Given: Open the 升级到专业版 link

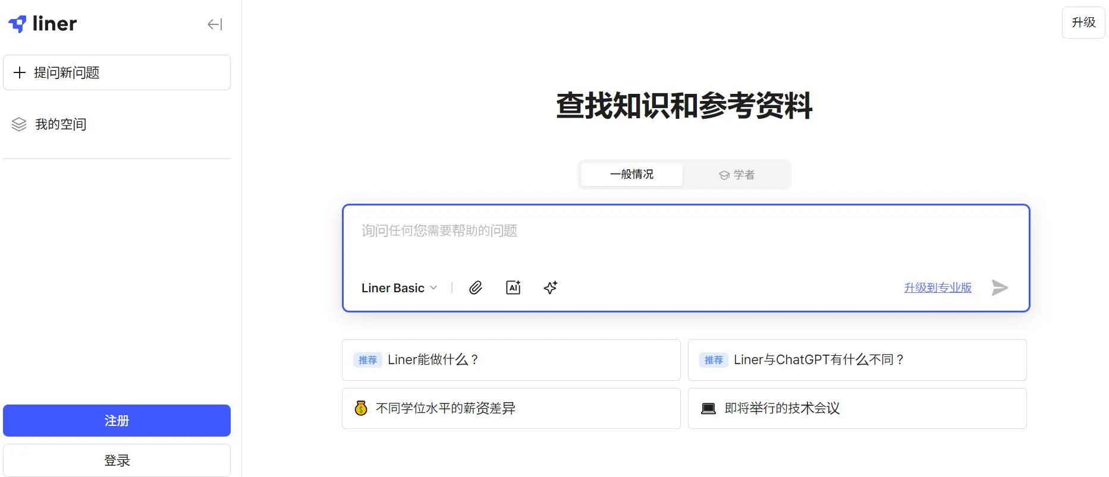Looking at the screenshot, I should (x=937, y=288).
